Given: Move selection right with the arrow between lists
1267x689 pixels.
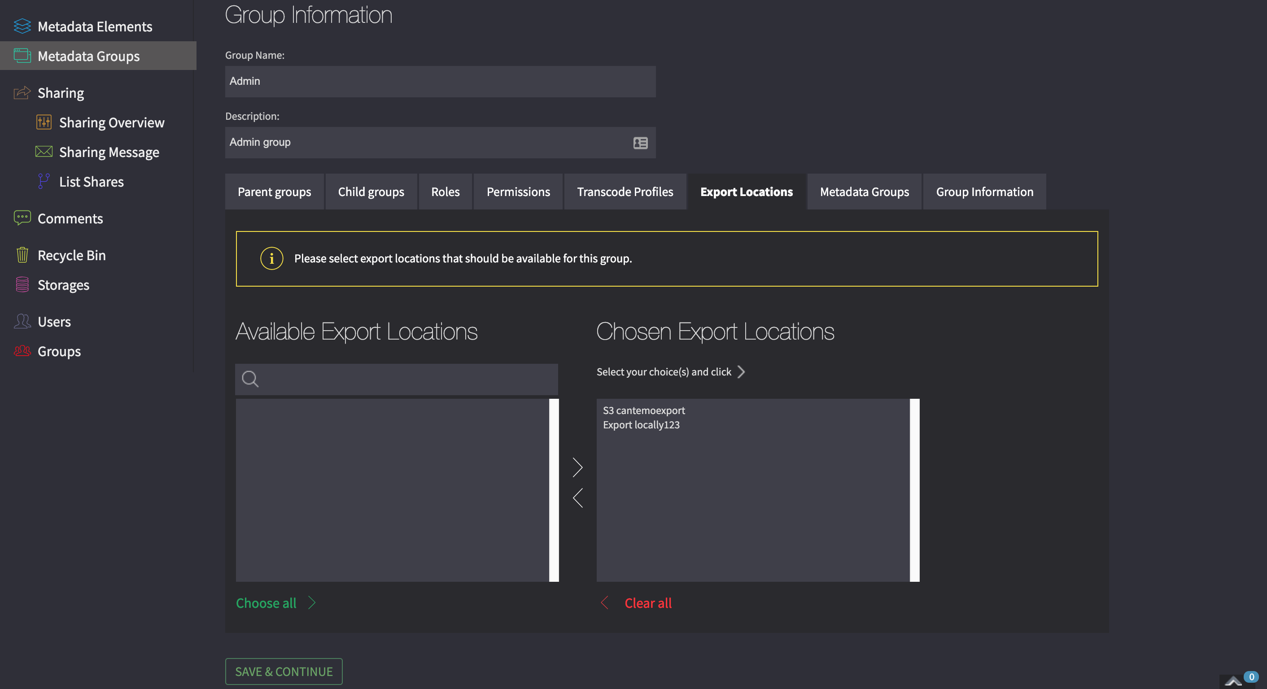Looking at the screenshot, I should click(578, 467).
